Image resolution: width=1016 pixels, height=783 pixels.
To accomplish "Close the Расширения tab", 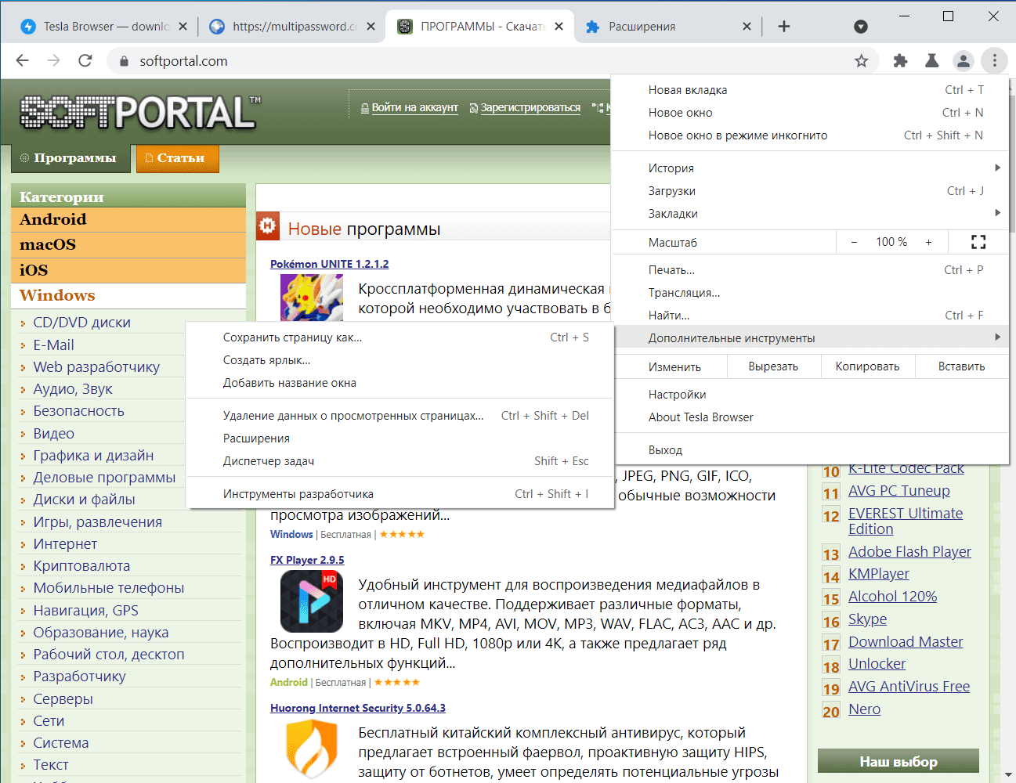I will click(x=747, y=27).
